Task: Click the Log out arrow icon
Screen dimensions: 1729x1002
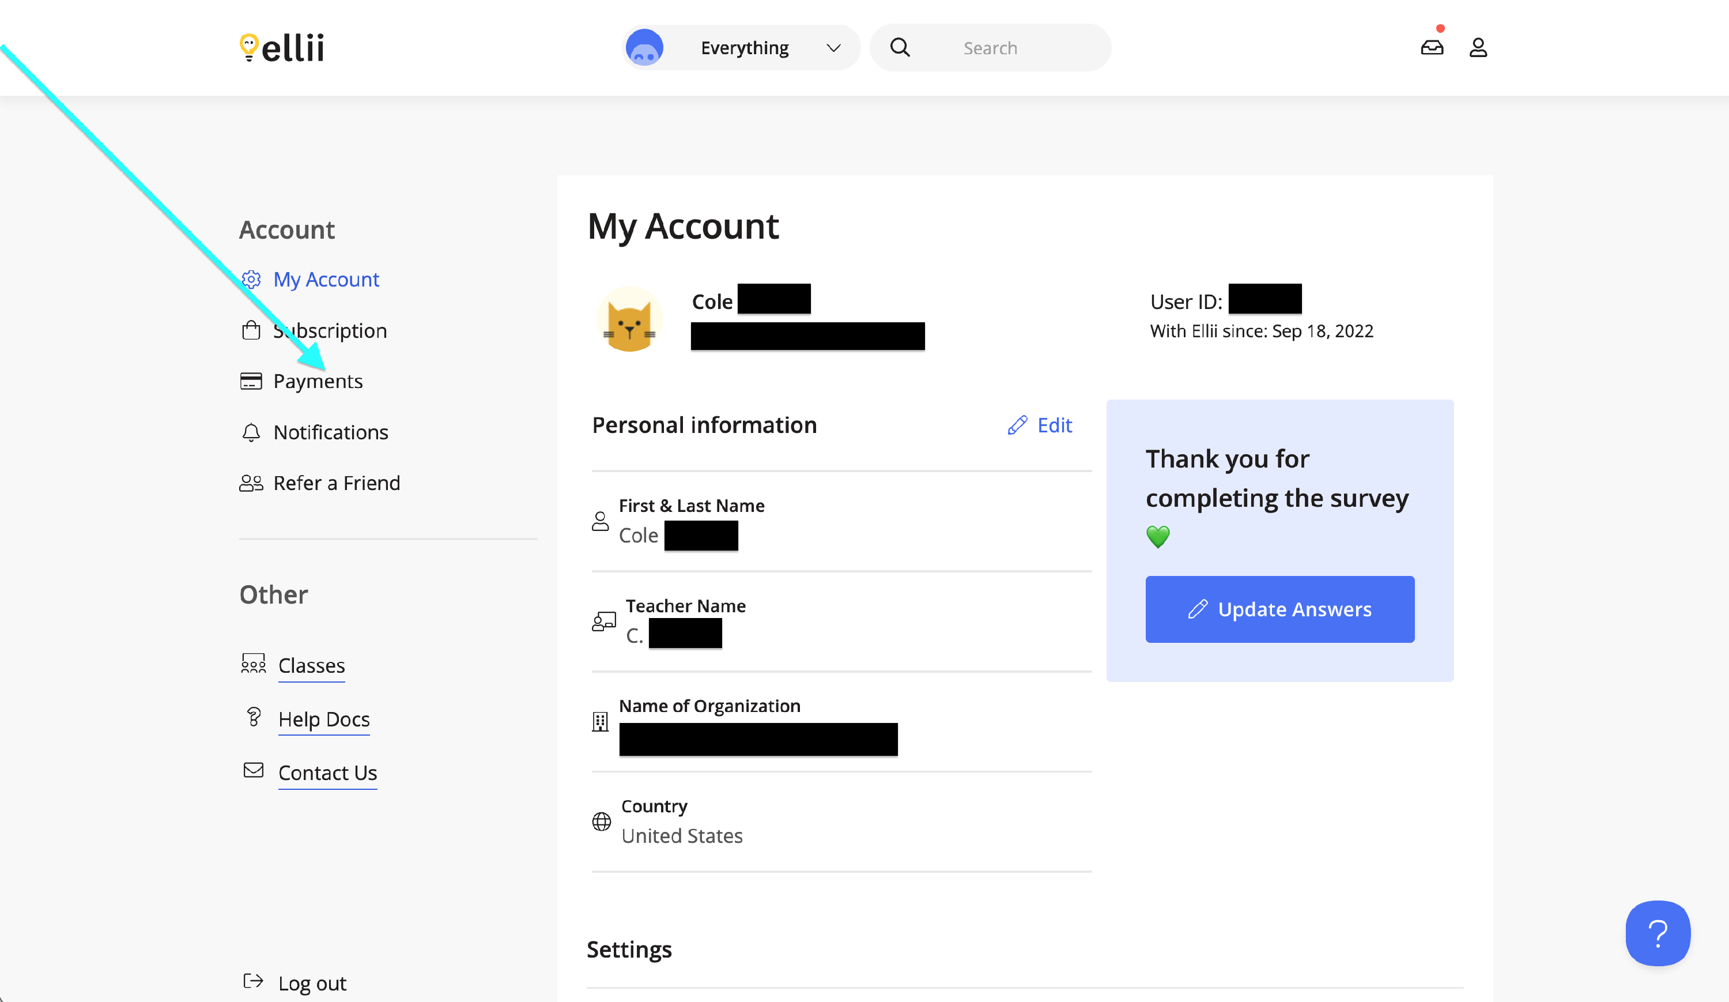Action: pyautogui.click(x=253, y=981)
